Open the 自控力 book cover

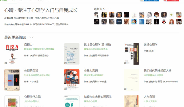pos(12,54)
